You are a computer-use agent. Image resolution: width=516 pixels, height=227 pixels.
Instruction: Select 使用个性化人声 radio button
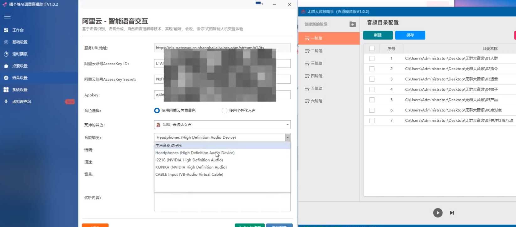pos(224,111)
